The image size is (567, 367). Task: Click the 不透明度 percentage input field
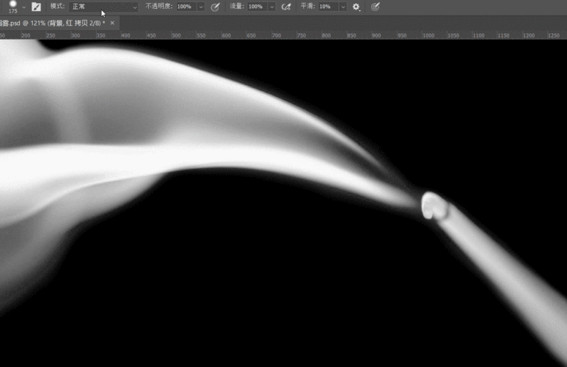coord(185,7)
